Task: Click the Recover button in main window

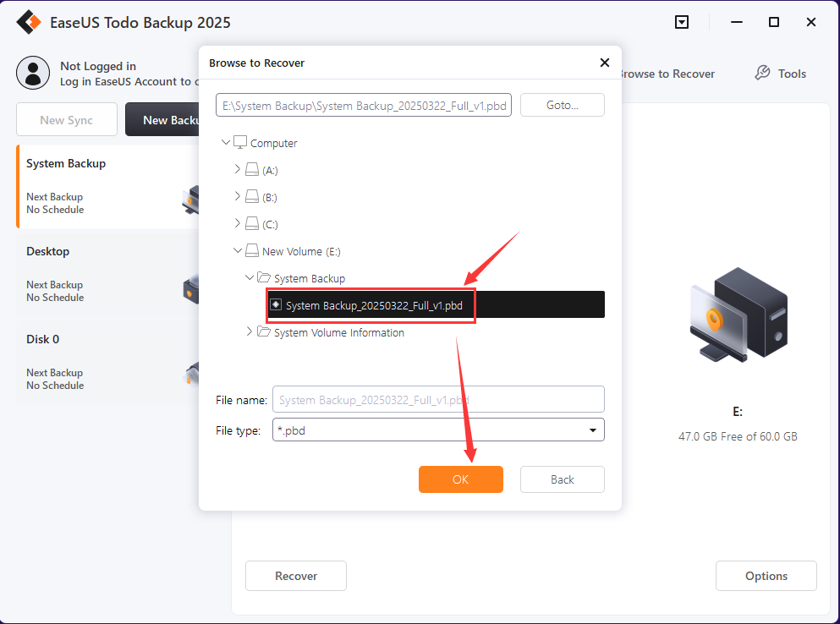Action: pos(296,576)
